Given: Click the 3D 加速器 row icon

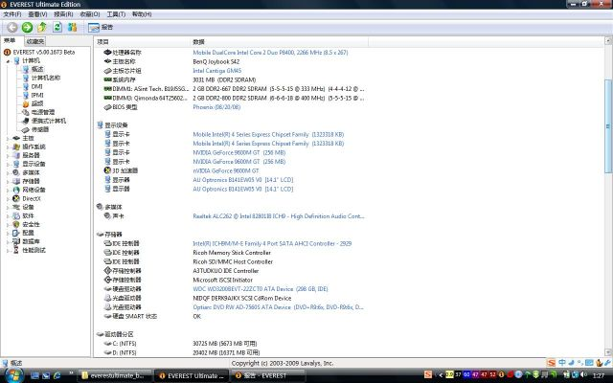Looking at the screenshot, I should click(107, 170).
